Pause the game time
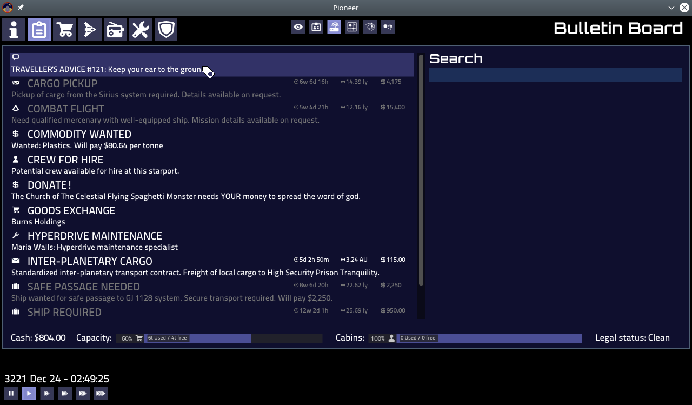This screenshot has width=692, height=405. (x=11, y=393)
